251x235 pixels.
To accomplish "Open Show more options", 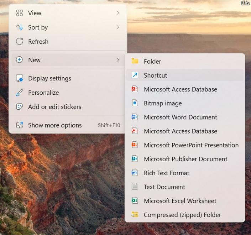I will coord(55,125).
